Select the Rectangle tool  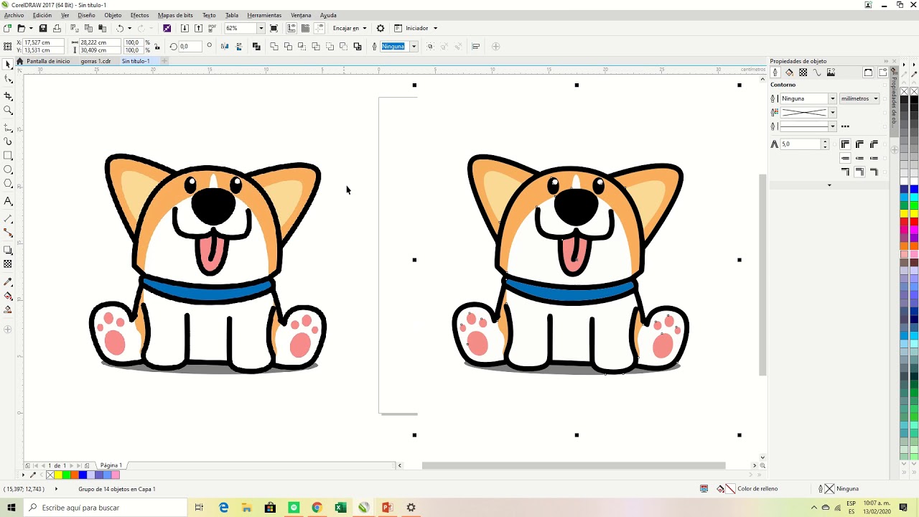8,156
